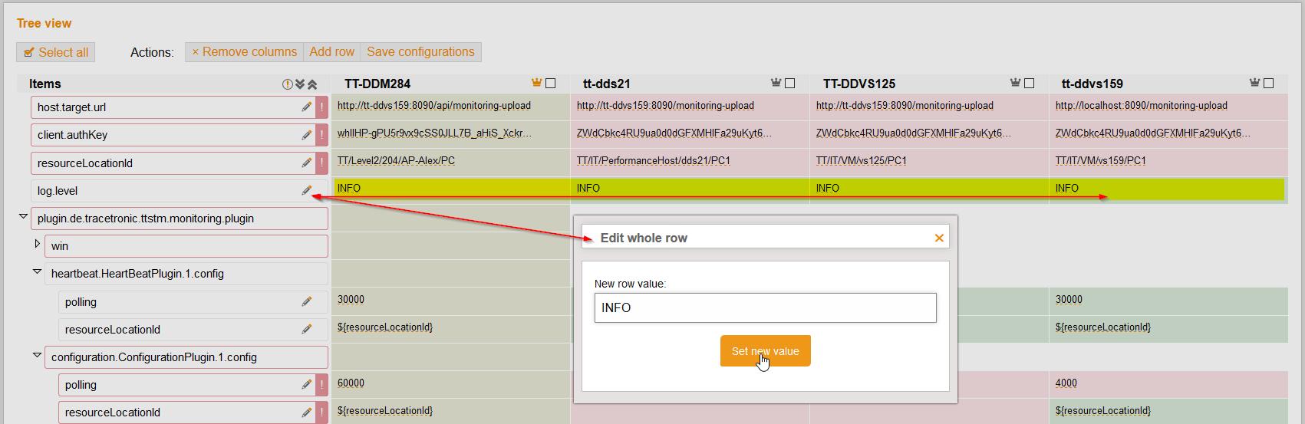
Task: Click the expand-all double chevron in Items header
Action: (x=300, y=84)
